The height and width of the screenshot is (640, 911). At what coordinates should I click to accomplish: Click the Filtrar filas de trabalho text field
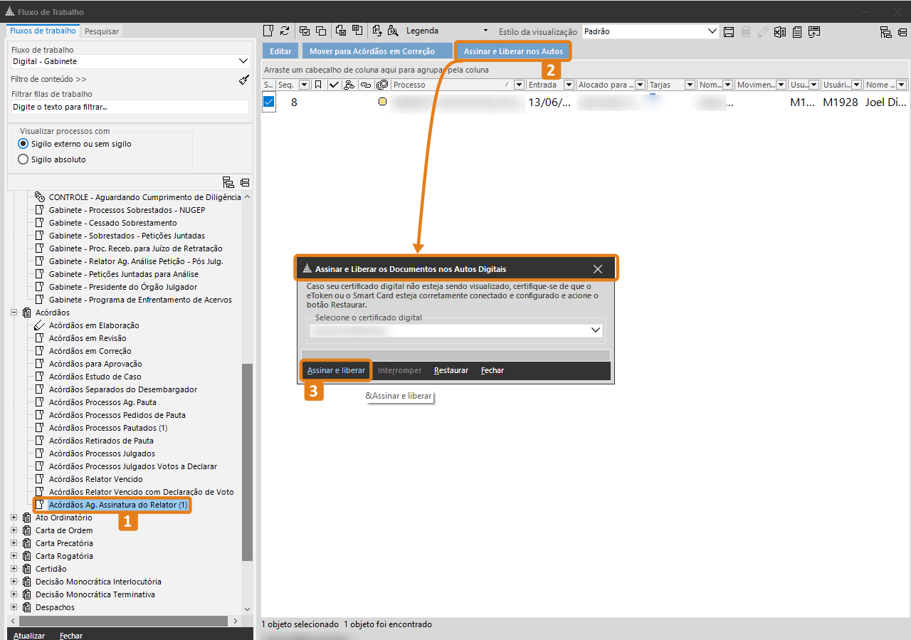(130, 107)
